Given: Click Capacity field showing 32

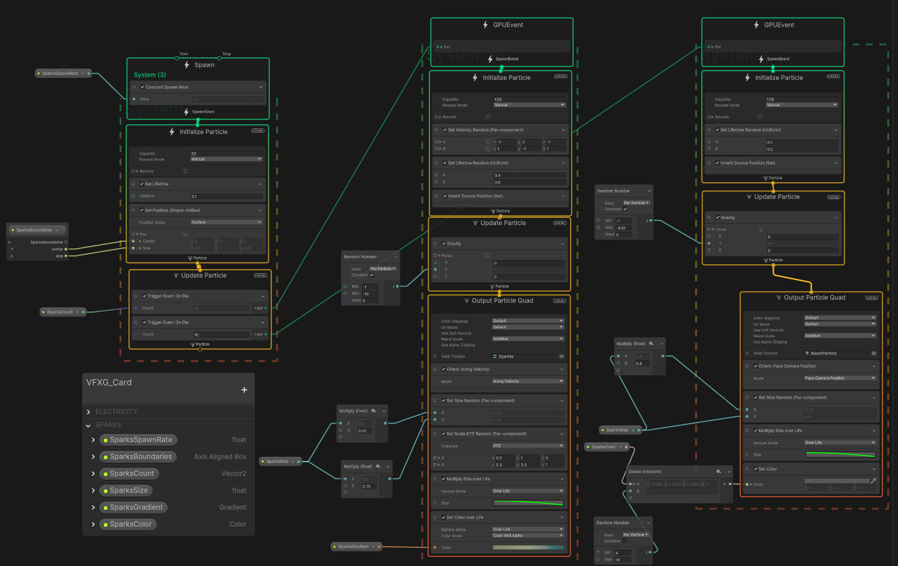Looking at the screenshot, I should [226, 154].
